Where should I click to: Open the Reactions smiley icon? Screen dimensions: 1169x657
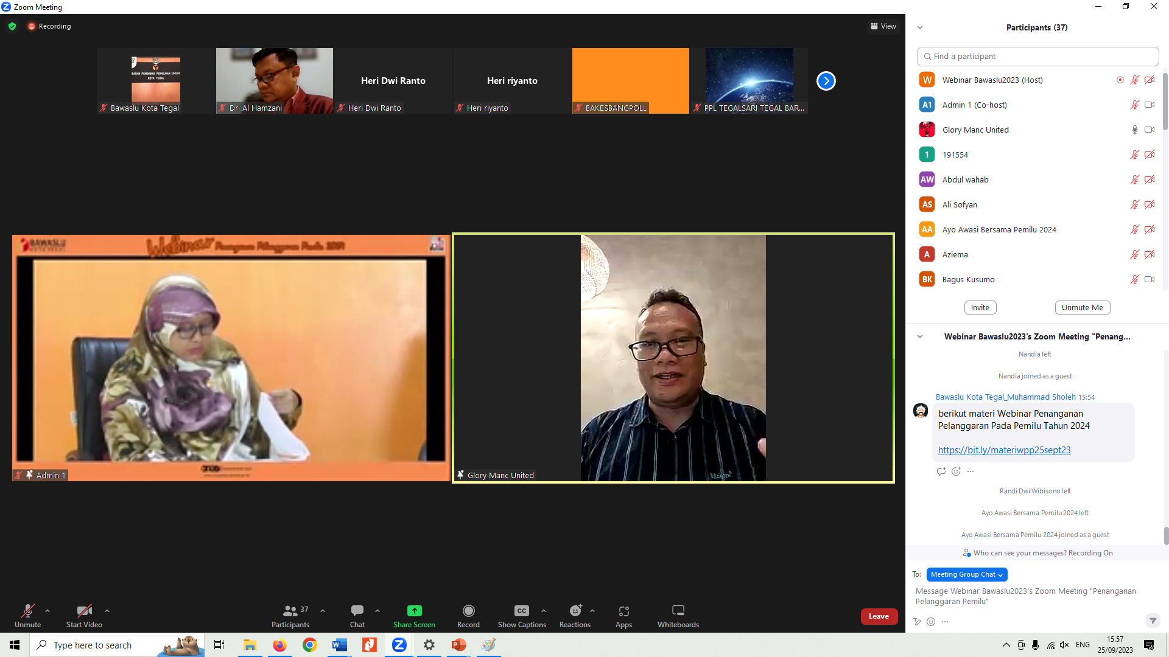[575, 611]
